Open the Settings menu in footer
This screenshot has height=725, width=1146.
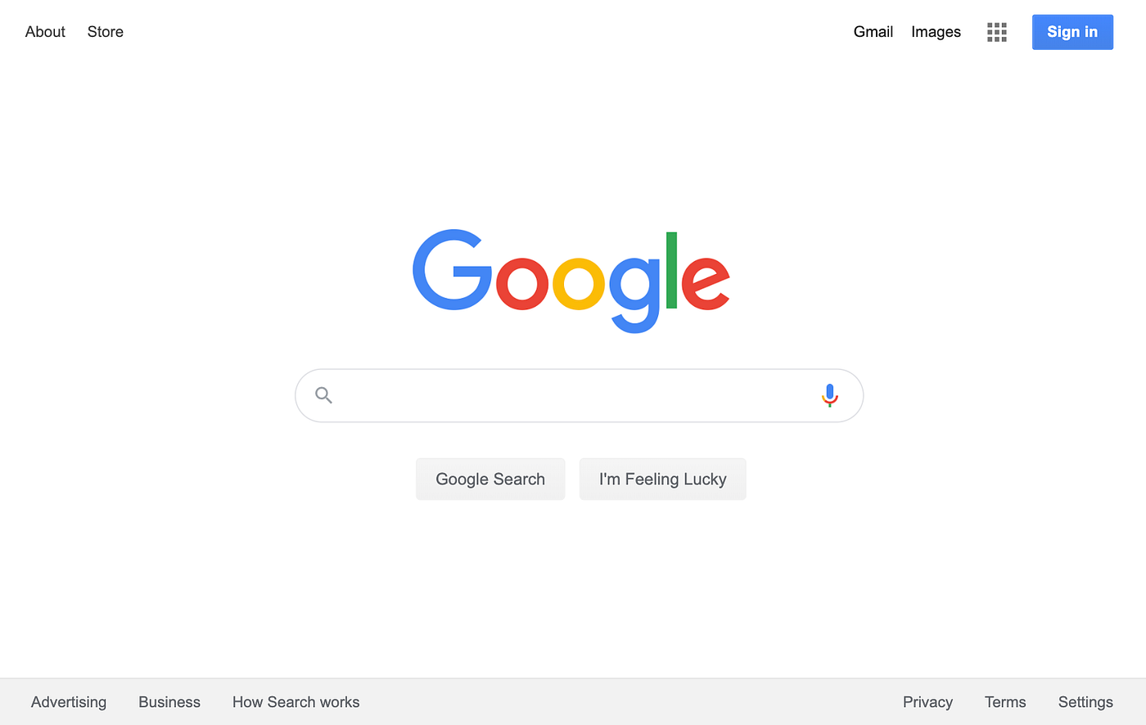[x=1085, y=702]
